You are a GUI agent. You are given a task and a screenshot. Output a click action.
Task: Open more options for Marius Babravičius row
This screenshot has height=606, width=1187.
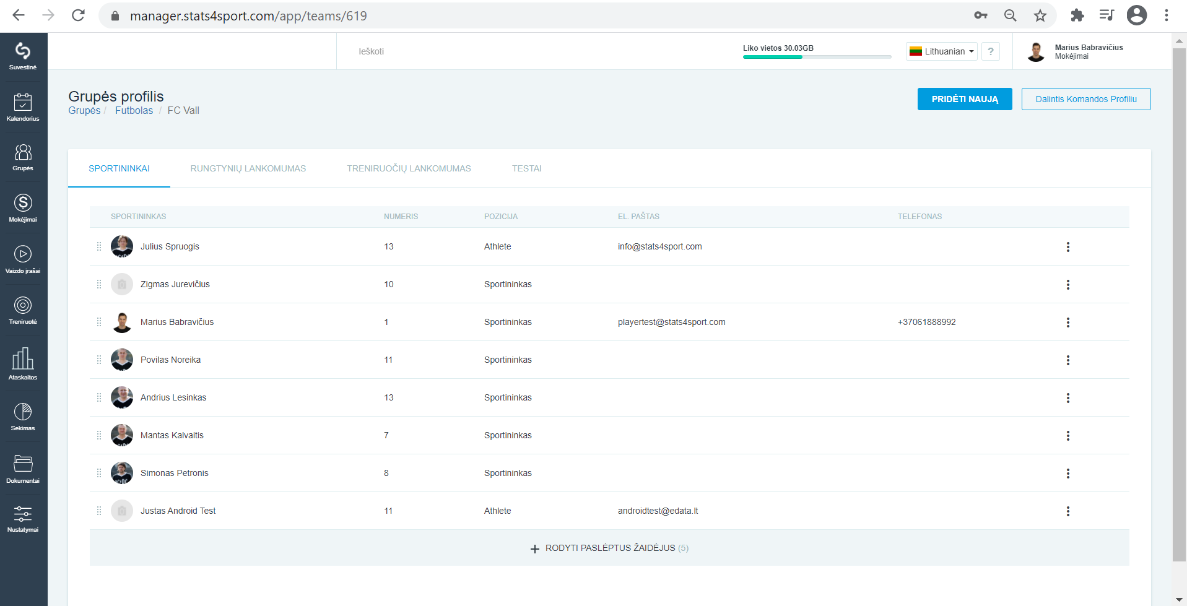pyautogui.click(x=1068, y=322)
